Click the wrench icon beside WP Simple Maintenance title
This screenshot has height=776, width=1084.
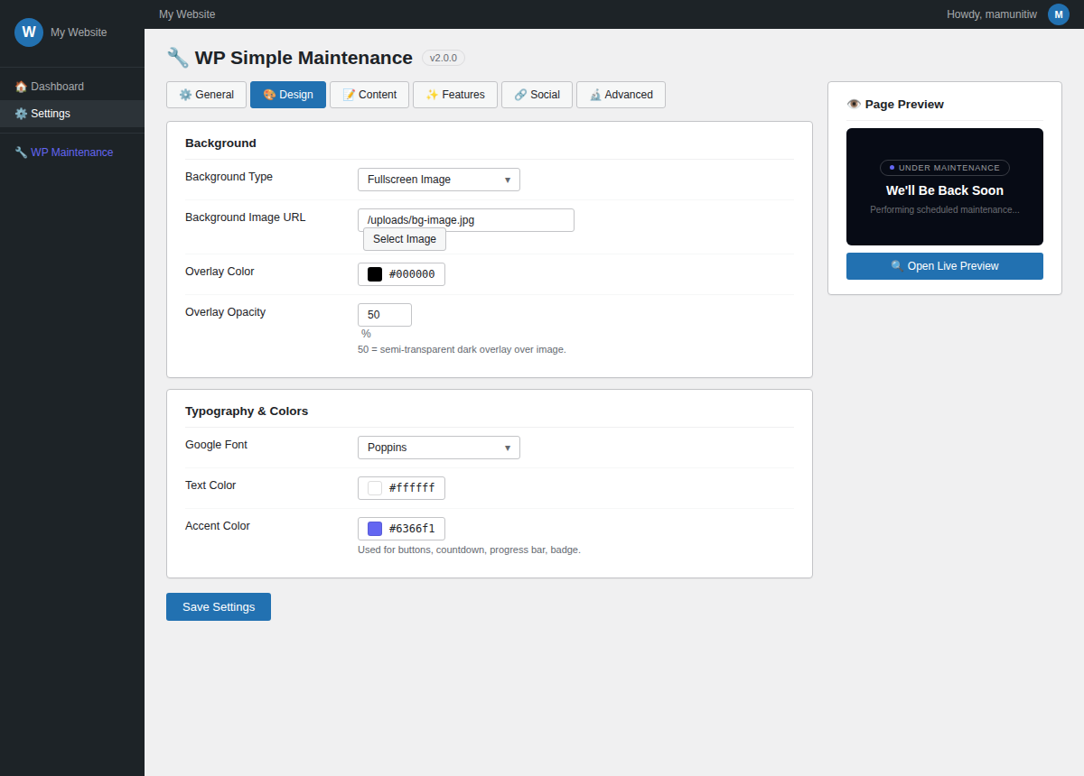[177, 57]
